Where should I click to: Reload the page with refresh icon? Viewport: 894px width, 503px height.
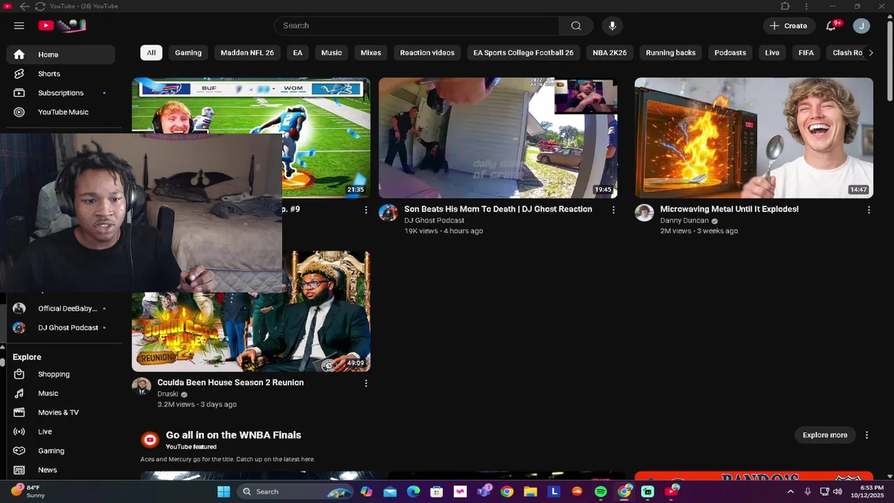pyautogui.click(x=40, y=6)
